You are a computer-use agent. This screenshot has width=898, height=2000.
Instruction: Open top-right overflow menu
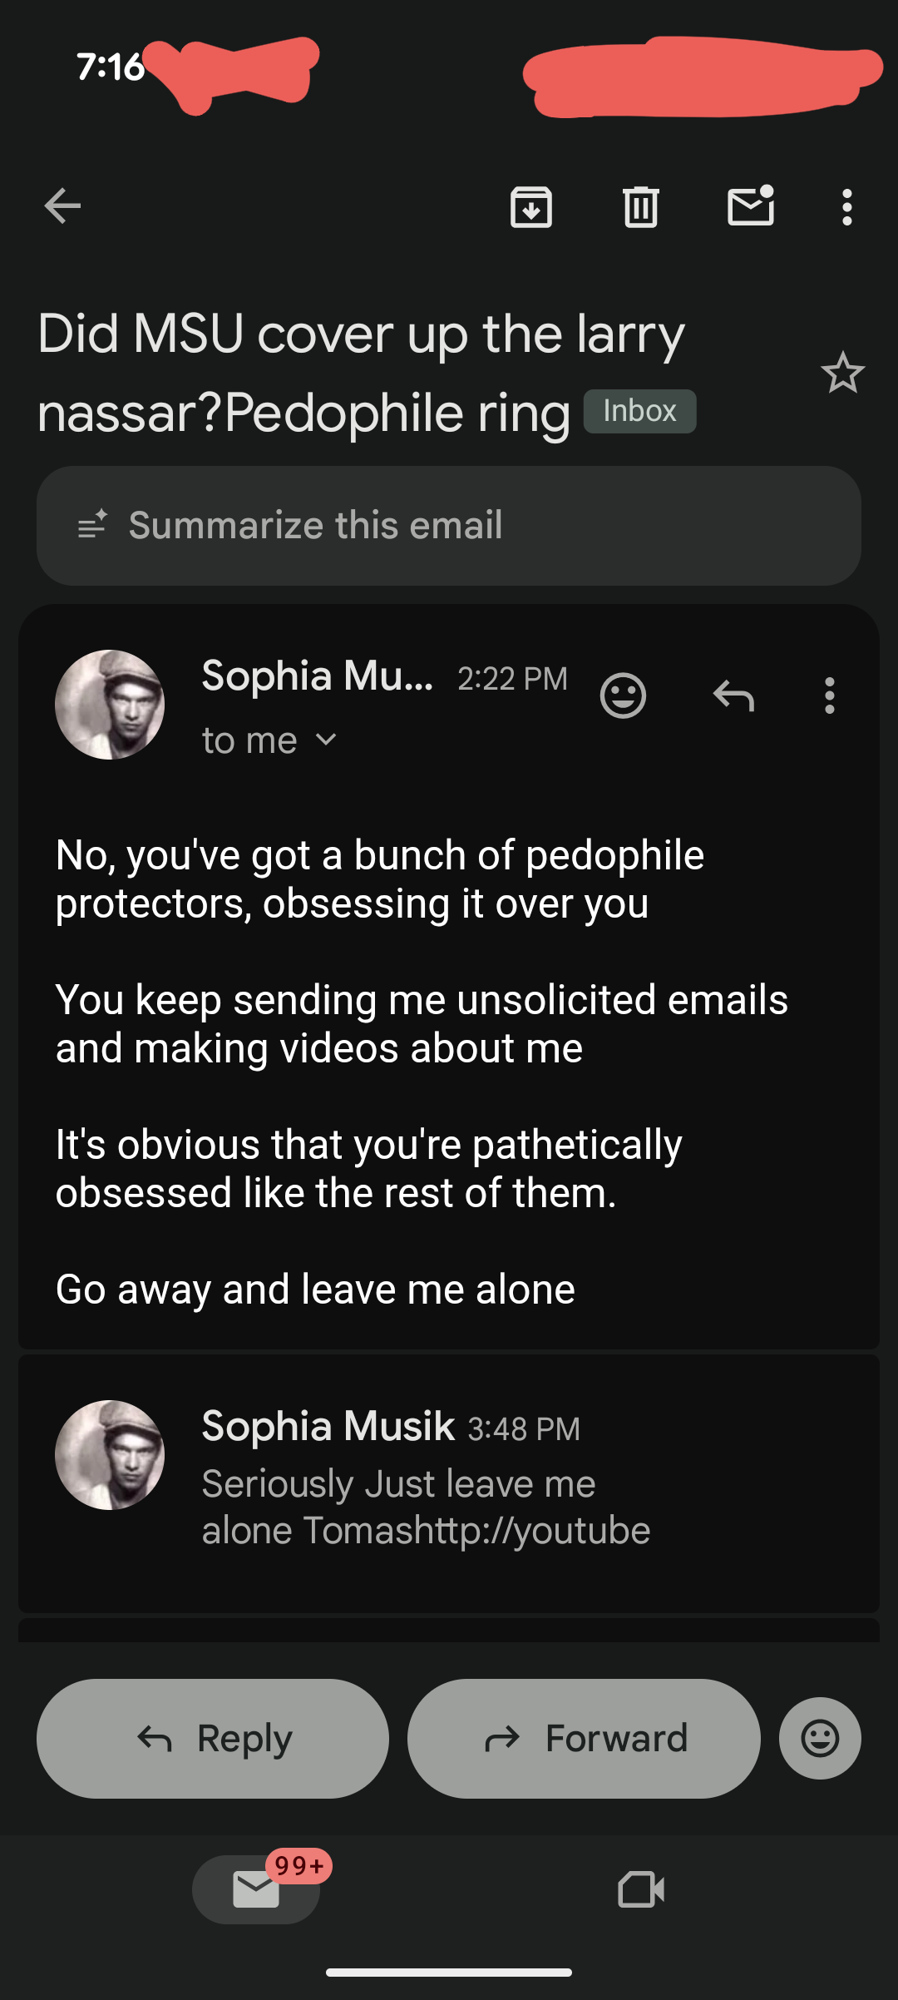click(x=846, y=206)
